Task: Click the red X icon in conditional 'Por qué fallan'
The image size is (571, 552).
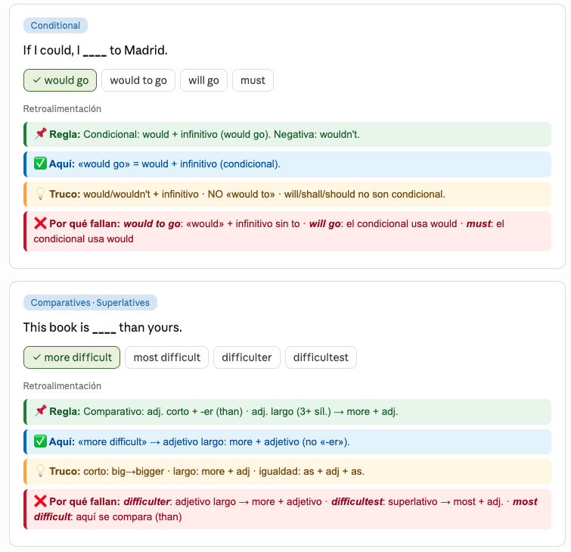Action: [x=40, y=223]
